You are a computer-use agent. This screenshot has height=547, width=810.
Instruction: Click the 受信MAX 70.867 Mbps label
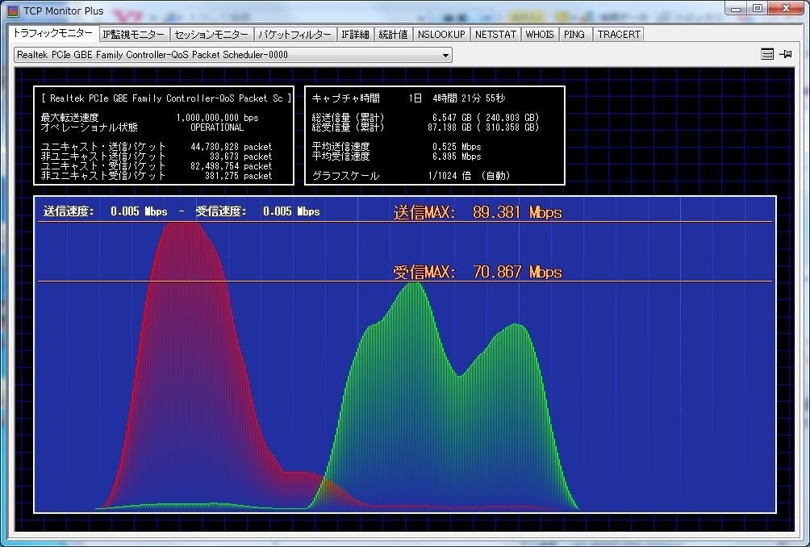tap(477, 272)
